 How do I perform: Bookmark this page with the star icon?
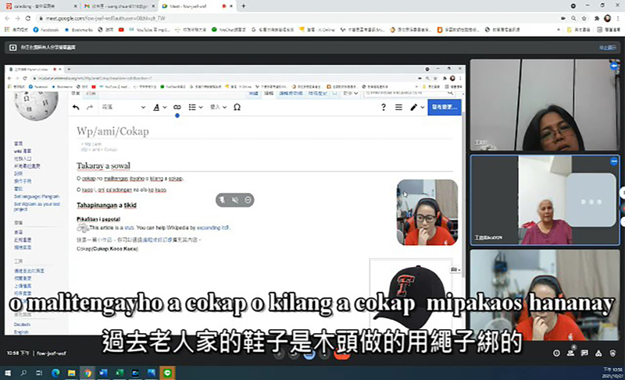[x=584, y=18]
